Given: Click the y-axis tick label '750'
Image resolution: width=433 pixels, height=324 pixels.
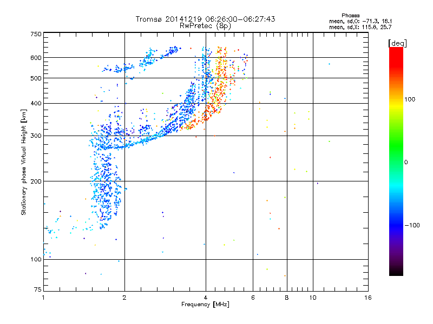Looking at the screenshot, I should pyautogui.click(x=36, y=34).
